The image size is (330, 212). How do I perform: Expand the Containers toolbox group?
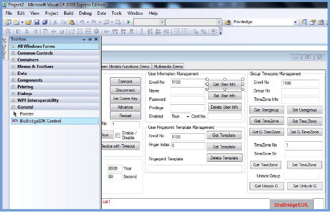point(13,60)
